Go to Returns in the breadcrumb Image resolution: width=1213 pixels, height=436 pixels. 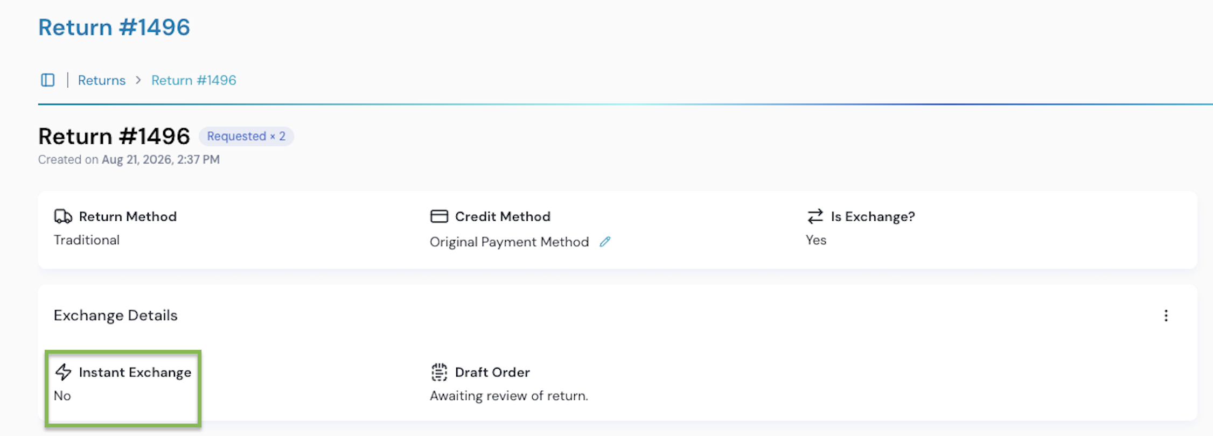click(x=102, y=80)
